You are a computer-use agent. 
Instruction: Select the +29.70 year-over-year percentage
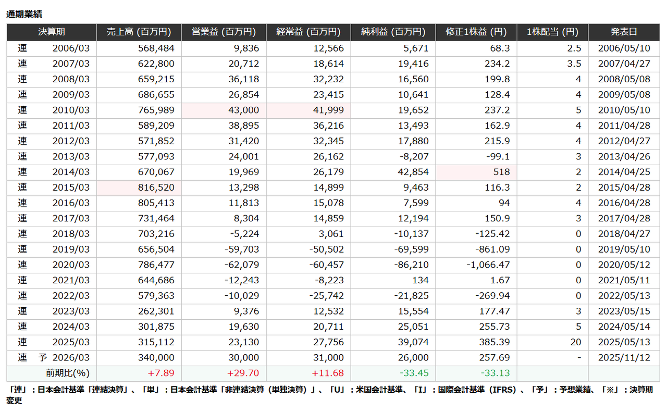[243, 373]
